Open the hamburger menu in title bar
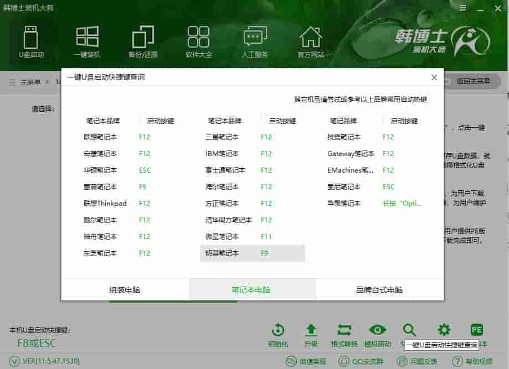 463,8
